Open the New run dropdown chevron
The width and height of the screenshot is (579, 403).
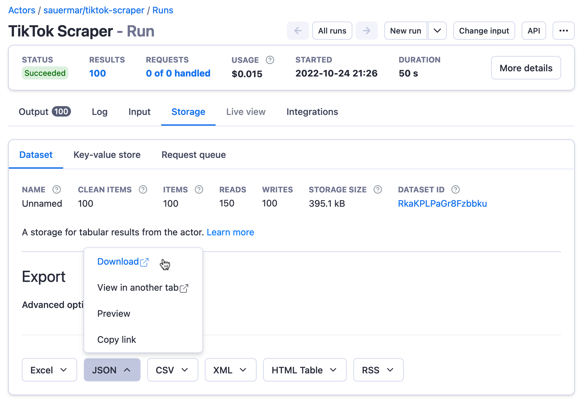tap(437, 31)
